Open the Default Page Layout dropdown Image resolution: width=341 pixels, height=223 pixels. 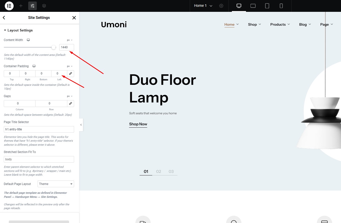[x=56, y=184]
